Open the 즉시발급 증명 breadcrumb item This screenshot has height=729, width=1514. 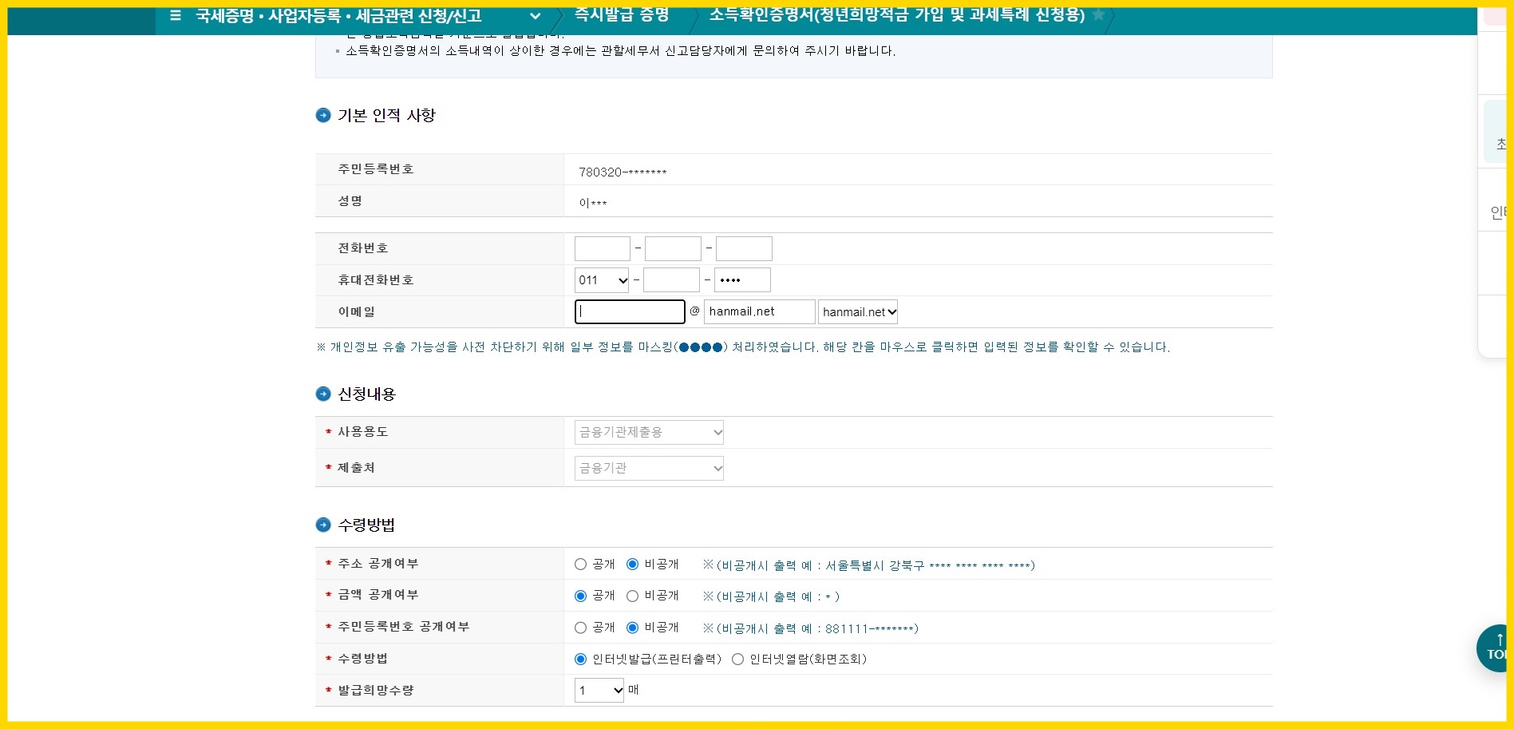click(x=622, y=14)
